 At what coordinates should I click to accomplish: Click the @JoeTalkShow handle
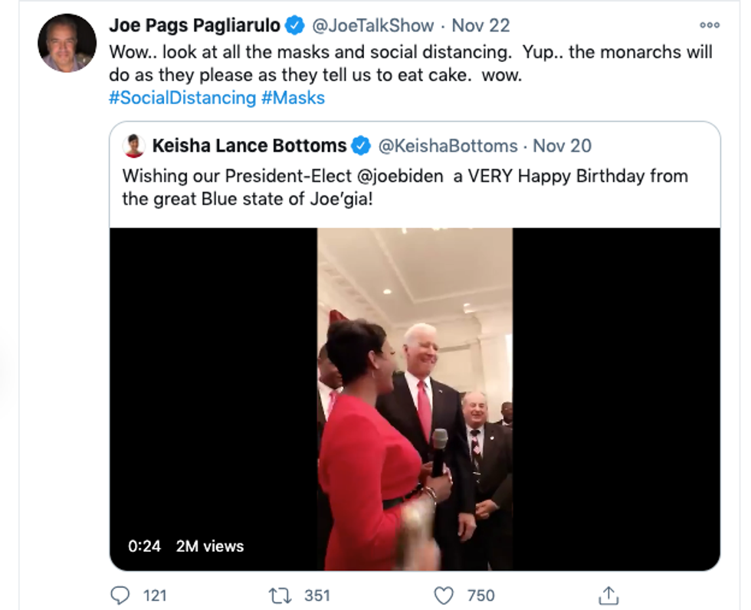coord(372,25)
